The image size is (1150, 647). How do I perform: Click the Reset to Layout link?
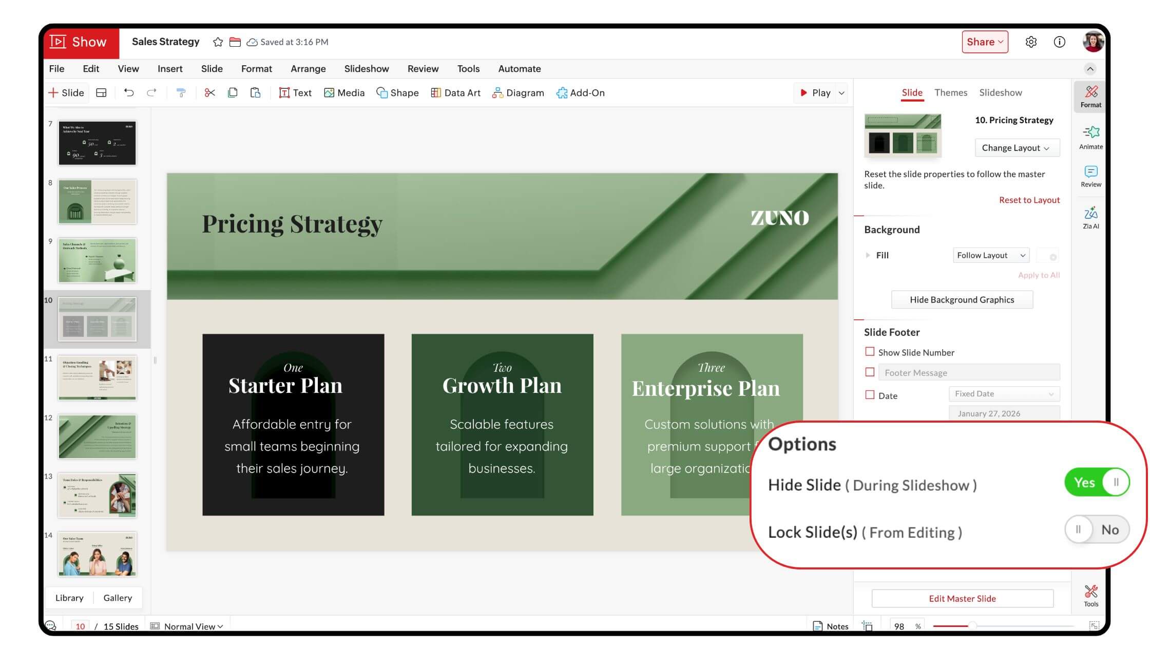[x=1029, y=200]
